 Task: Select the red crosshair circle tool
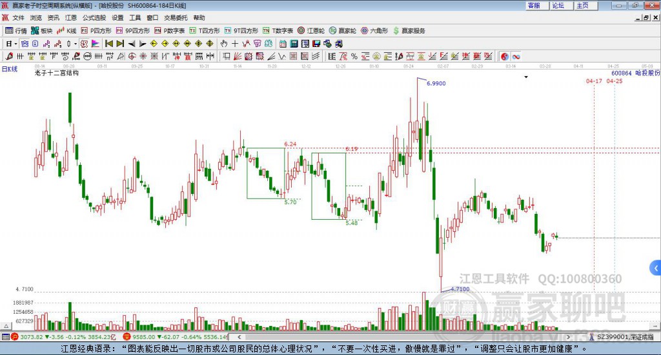point(132,56)
